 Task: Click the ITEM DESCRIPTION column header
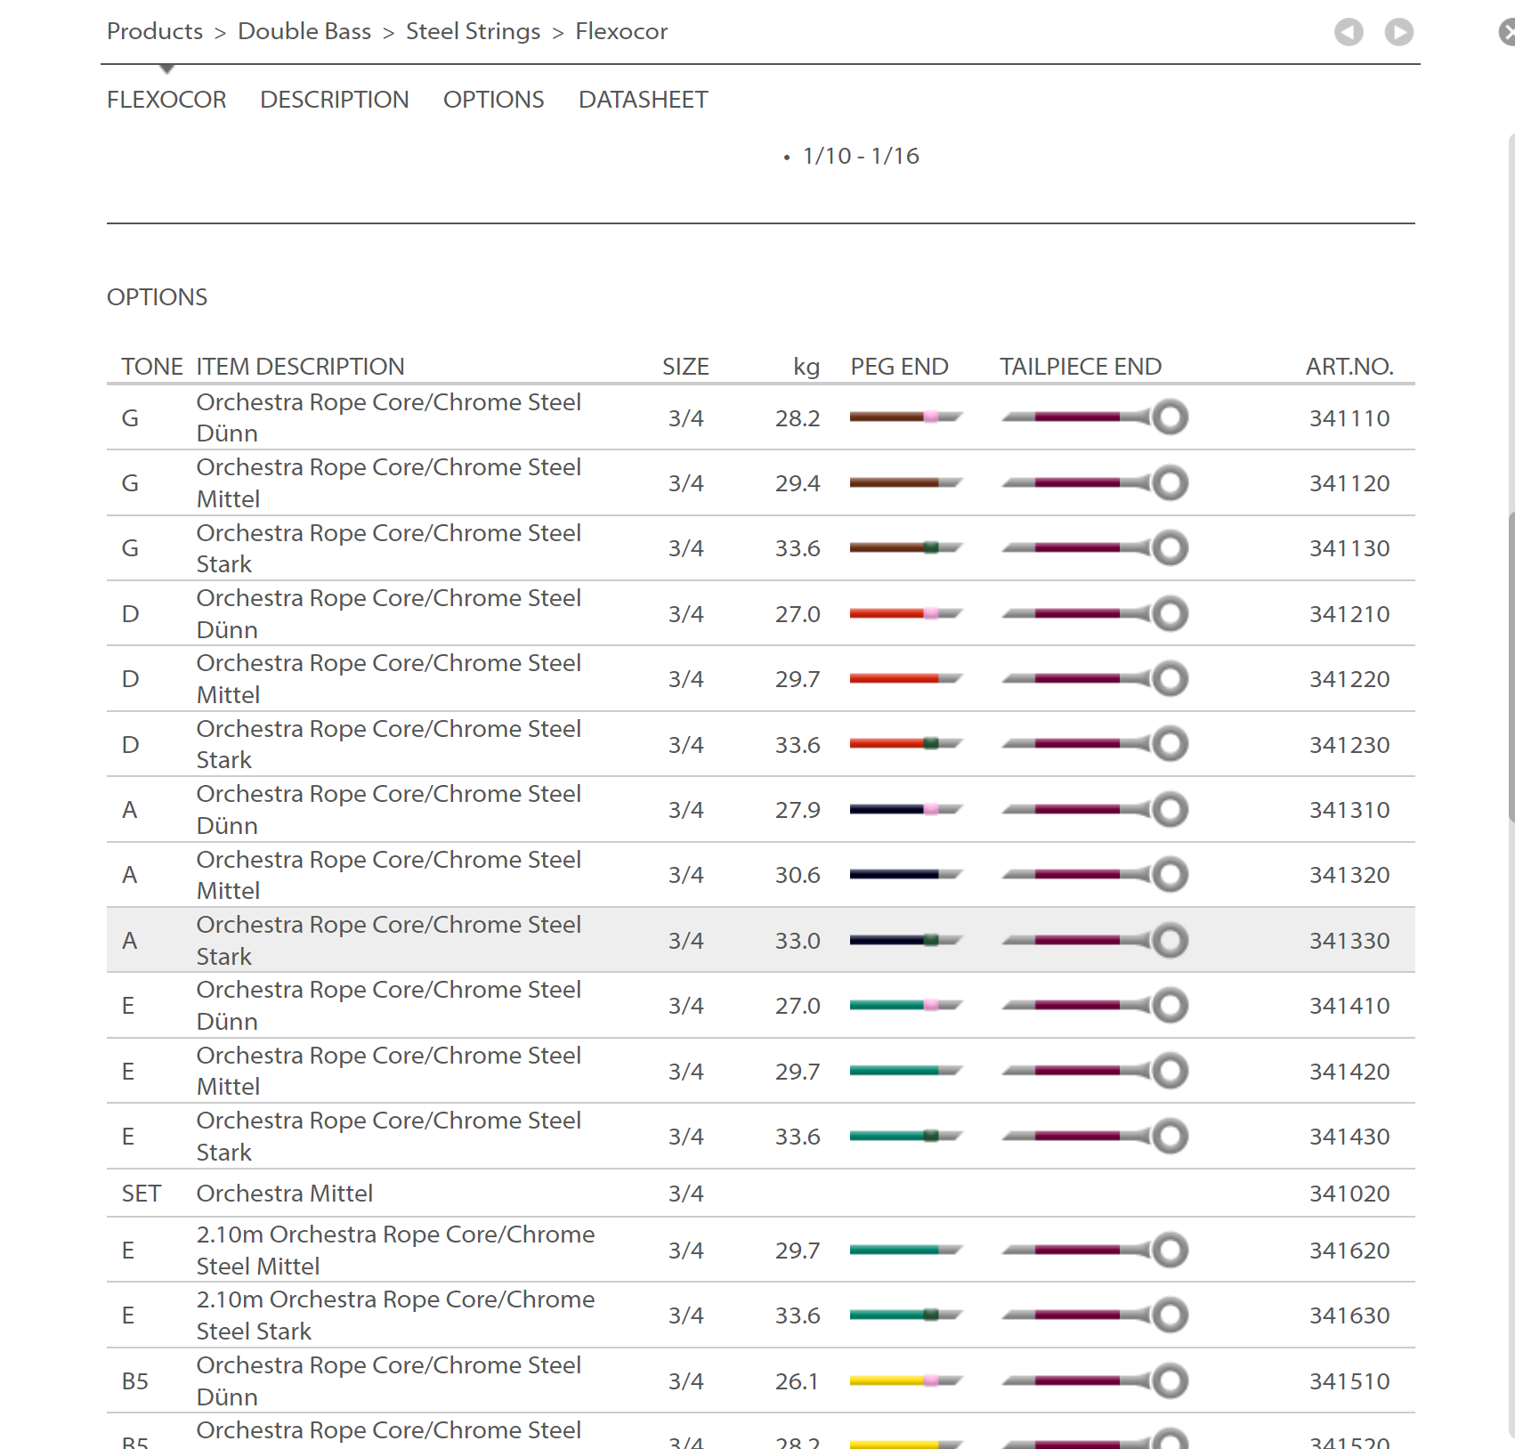point(301,367)
